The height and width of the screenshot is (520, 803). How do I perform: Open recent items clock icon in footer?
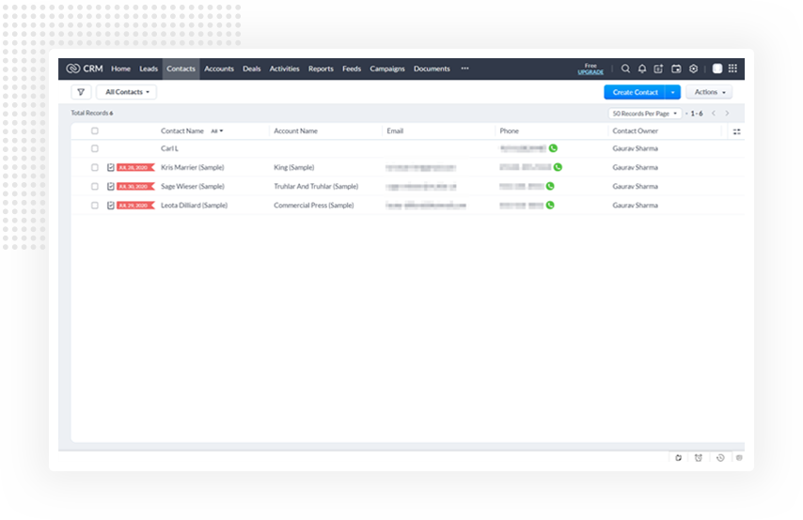tap(720, 458)
